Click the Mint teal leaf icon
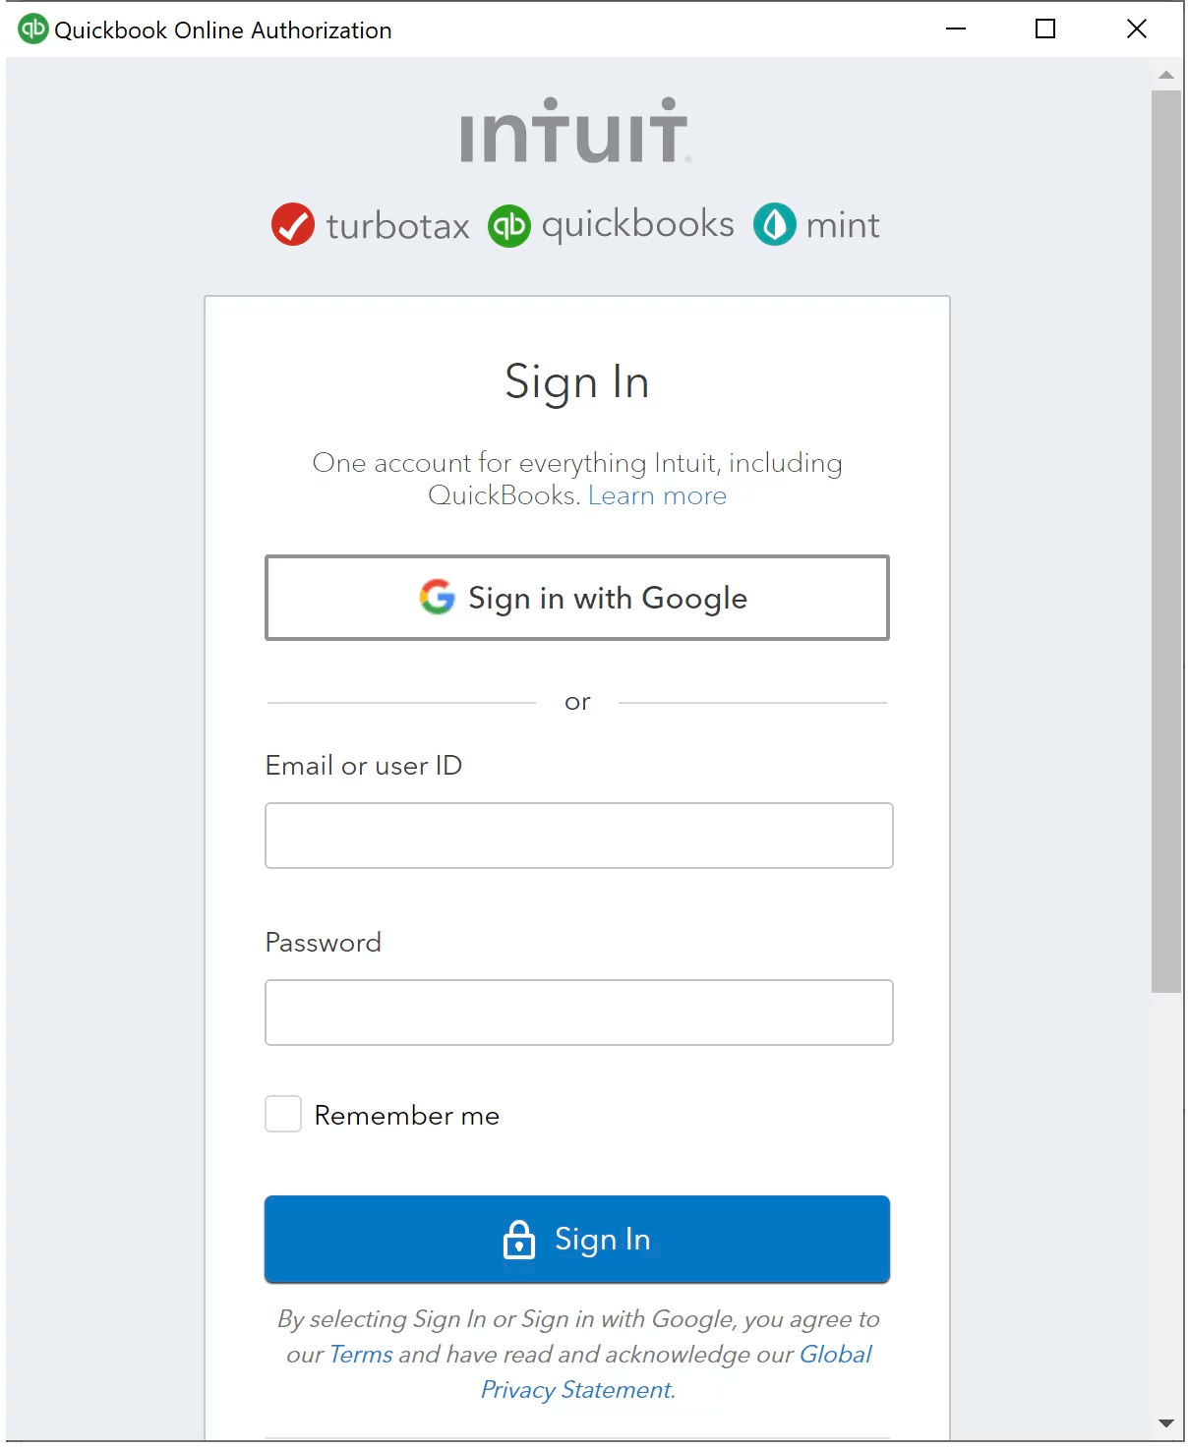1188x1449 pixels. (775, 224)
